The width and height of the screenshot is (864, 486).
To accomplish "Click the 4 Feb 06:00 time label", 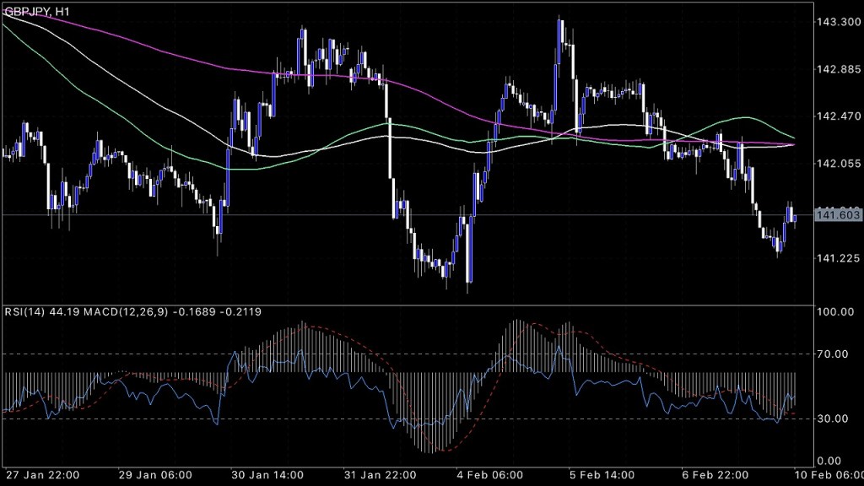I will [491, 475].
